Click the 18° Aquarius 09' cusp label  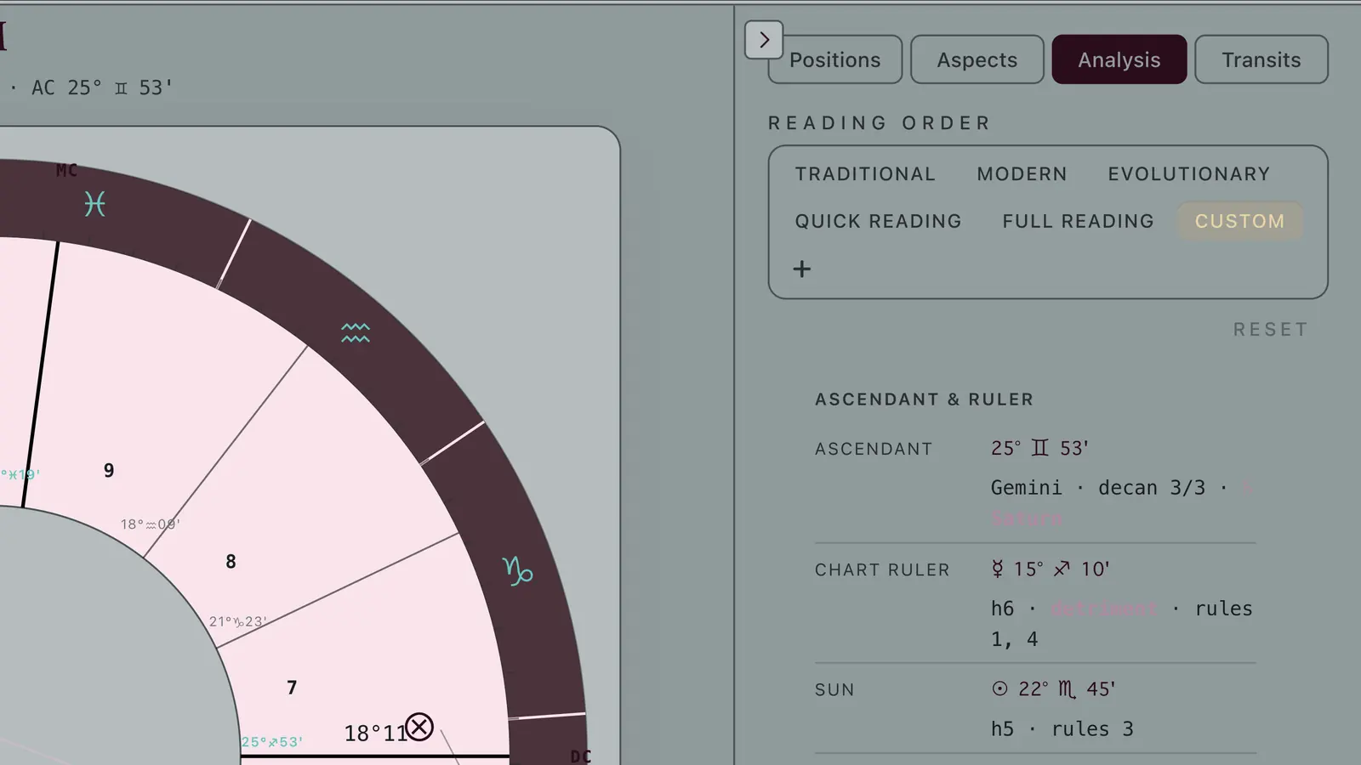pyautogui.click(x=150, y=524)
